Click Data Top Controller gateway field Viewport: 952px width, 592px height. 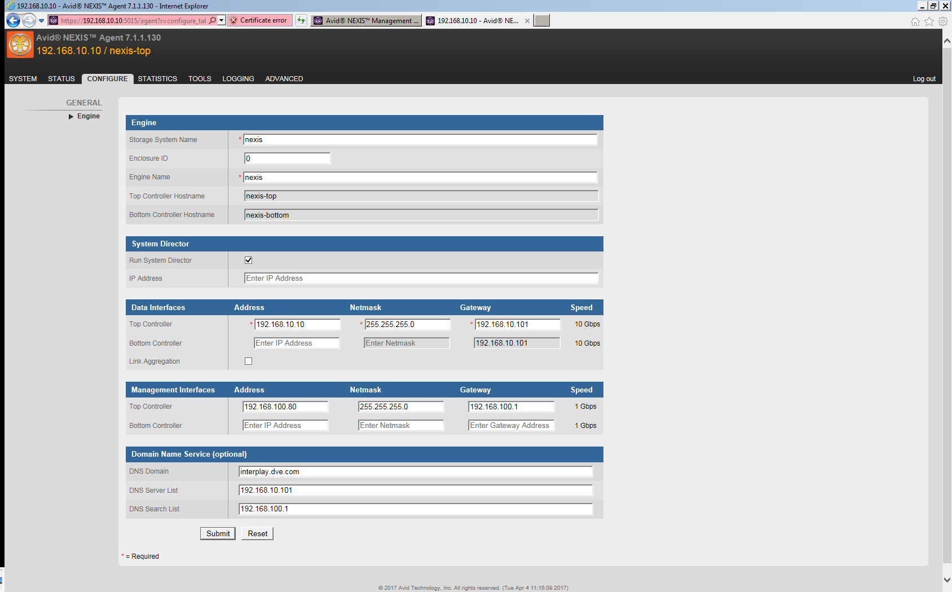(518, 324)
